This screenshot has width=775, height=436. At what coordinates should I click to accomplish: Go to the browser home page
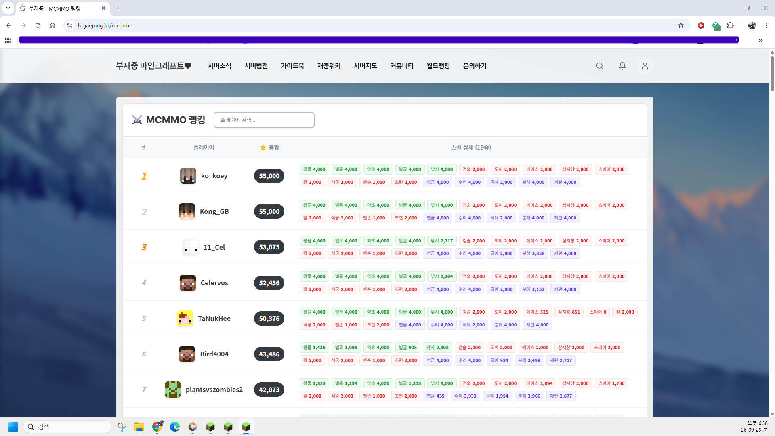coord(53,25)
